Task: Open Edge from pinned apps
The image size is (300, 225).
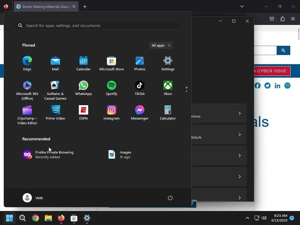Action: [x=27, y=64]
